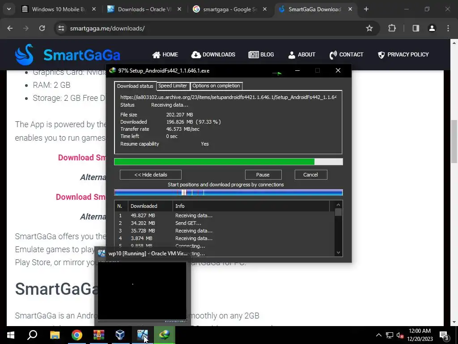The image size is (458, 344).
Task: Click the Hide details button
Action: tap(150, 175)
